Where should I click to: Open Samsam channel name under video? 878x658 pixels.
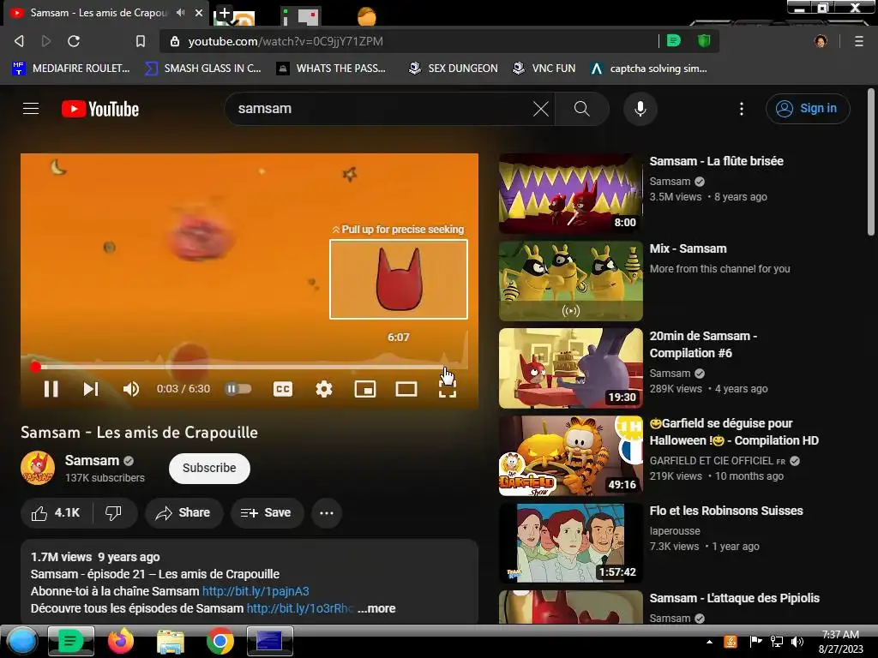pyautogui.click(x=92, y=460)
